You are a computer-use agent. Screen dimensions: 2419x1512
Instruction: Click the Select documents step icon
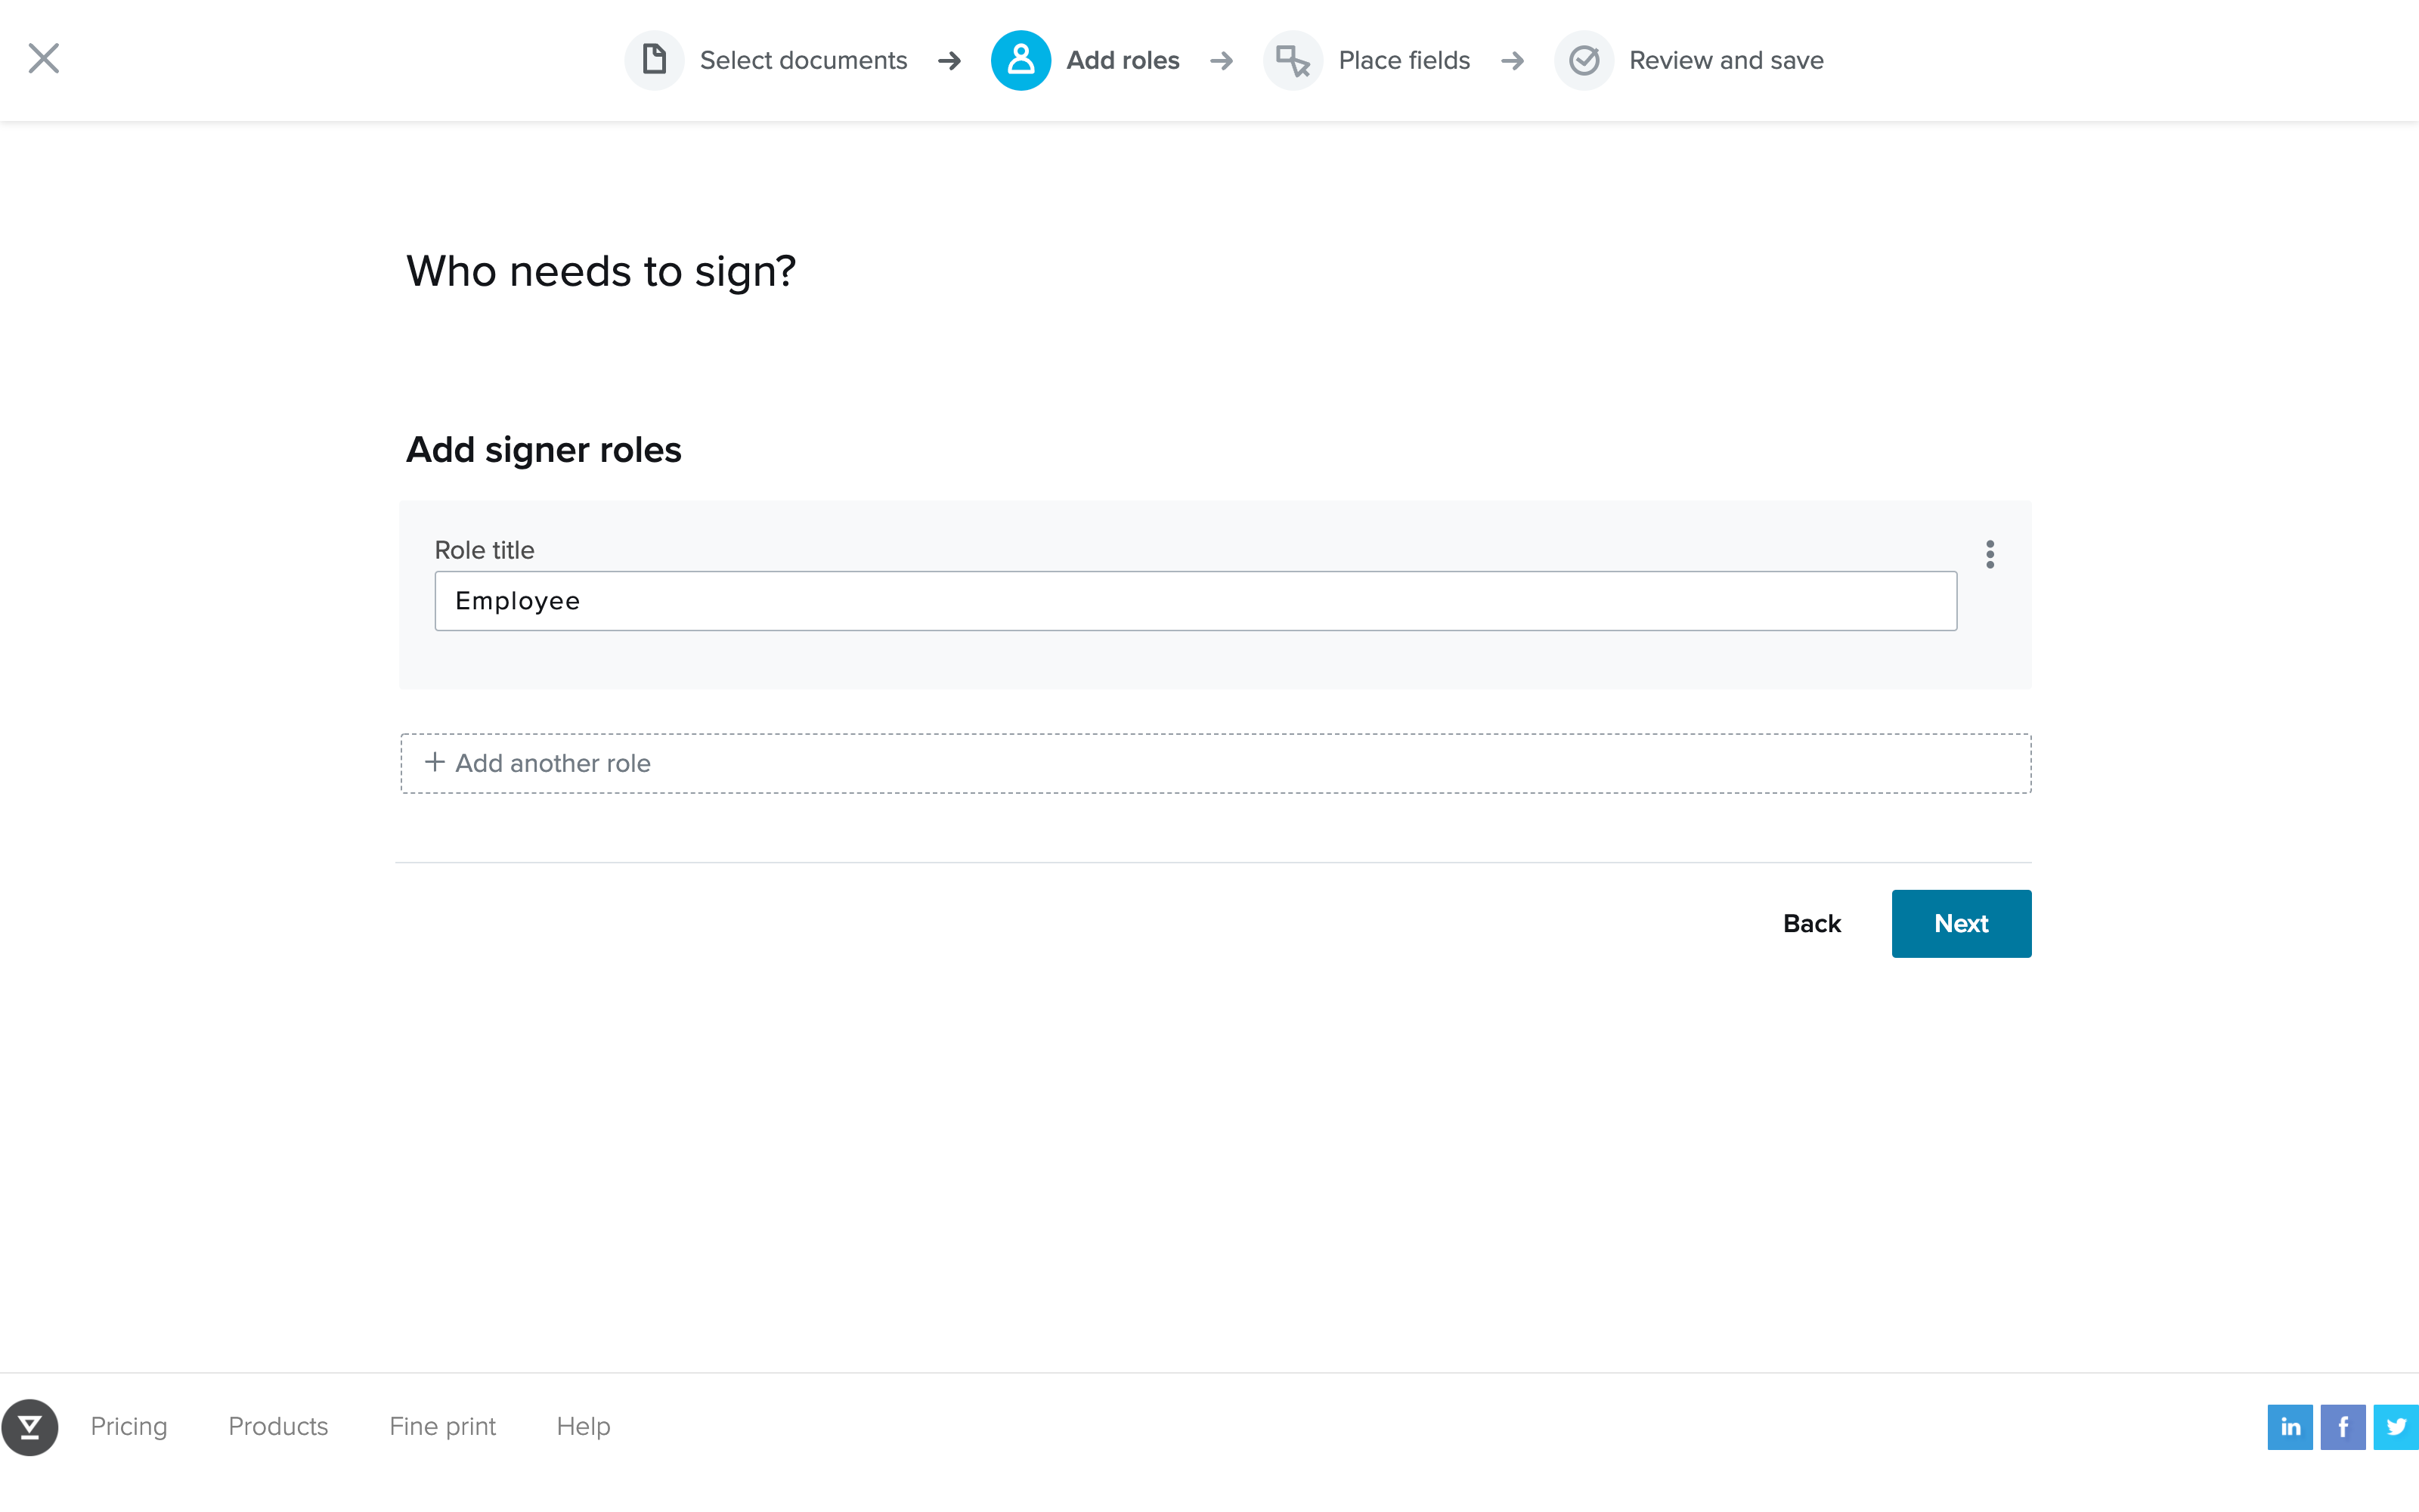pos(655,60)
